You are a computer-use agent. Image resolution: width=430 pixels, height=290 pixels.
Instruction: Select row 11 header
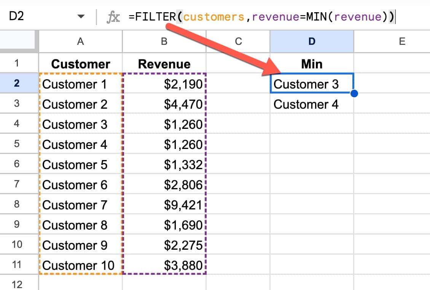pos(16,265)
